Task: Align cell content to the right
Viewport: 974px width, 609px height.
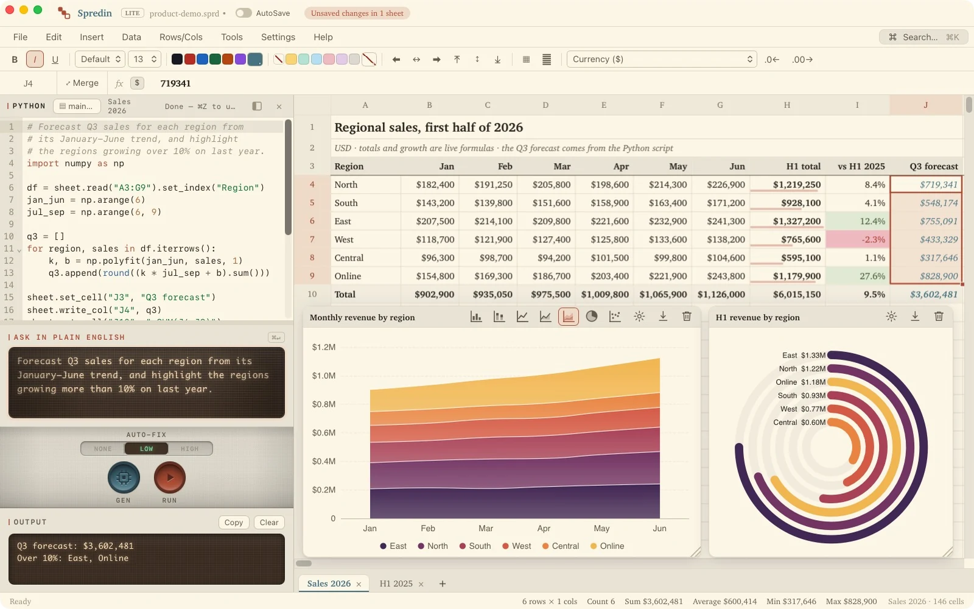Action: coord(436,59)
